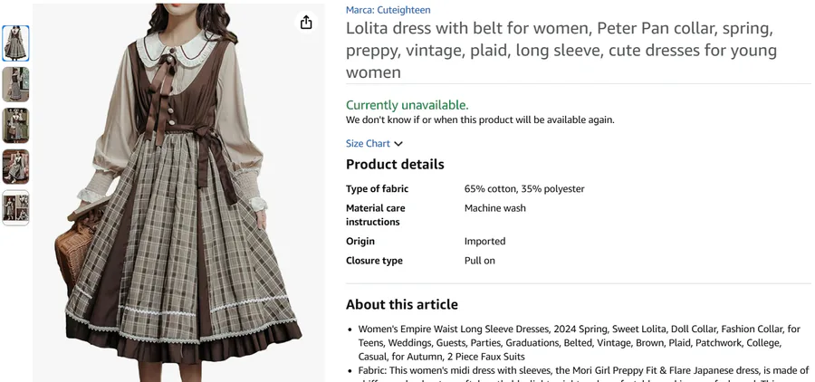Open the Marca: Cuteighteen brand link
815x382 pixels.
pyautogui.click(x=388, y=10)
